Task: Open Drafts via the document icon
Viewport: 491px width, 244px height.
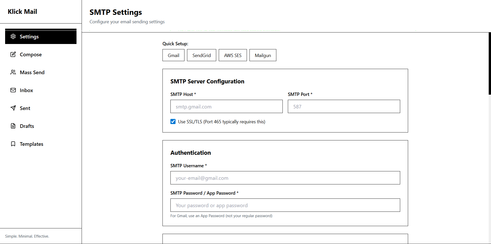Action: pyautogui.click(x=13, y=126)
